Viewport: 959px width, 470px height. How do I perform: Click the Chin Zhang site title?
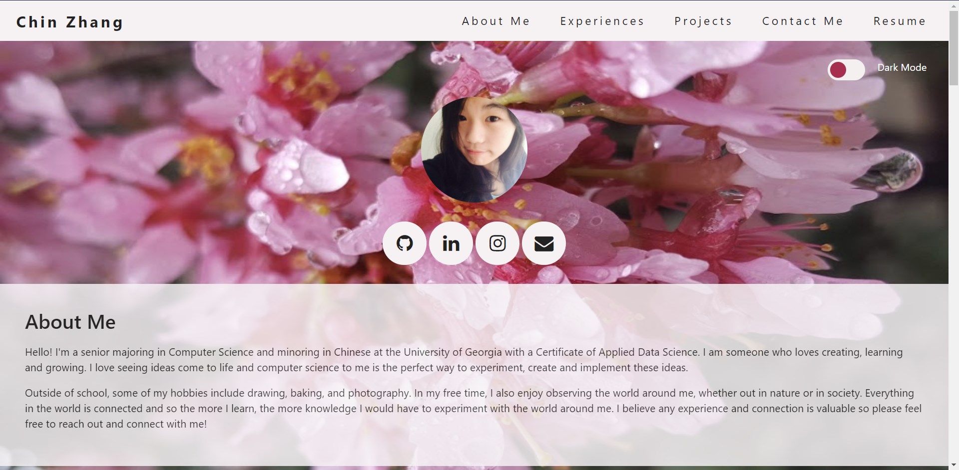(70, 22)
